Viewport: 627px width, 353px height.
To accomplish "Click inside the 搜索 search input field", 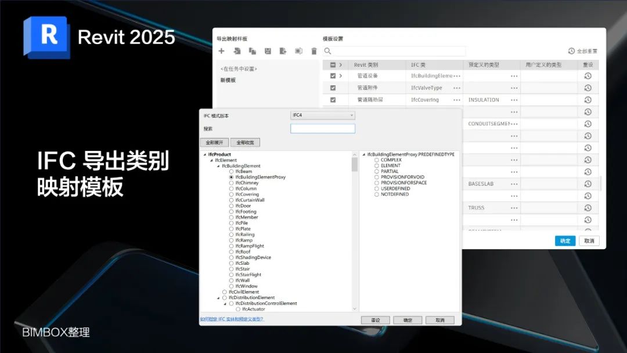I will [323, 128].
